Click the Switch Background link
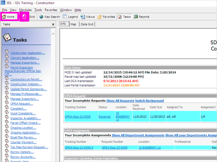 149,101
